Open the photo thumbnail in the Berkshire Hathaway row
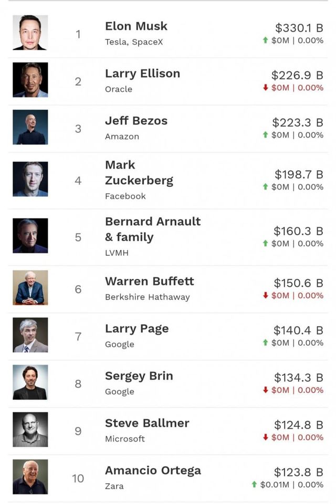This screenshot has width=336, height=504. (30, 288)
